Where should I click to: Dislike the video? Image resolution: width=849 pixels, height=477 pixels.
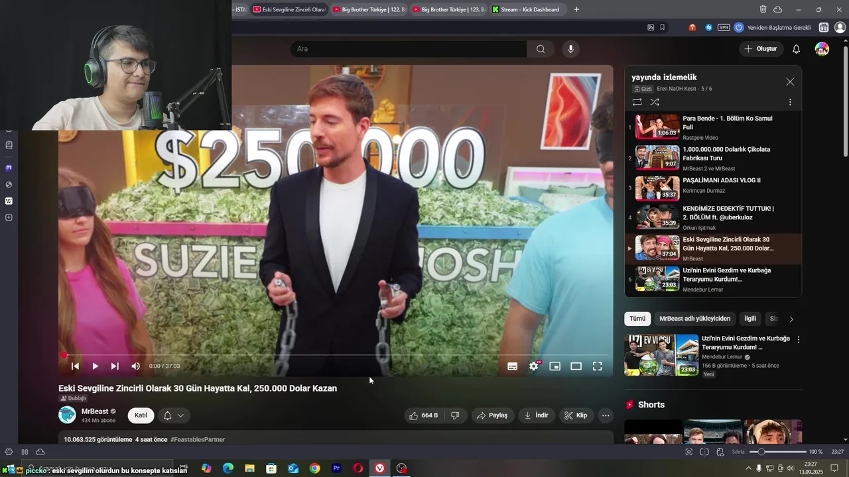point(456,415)
